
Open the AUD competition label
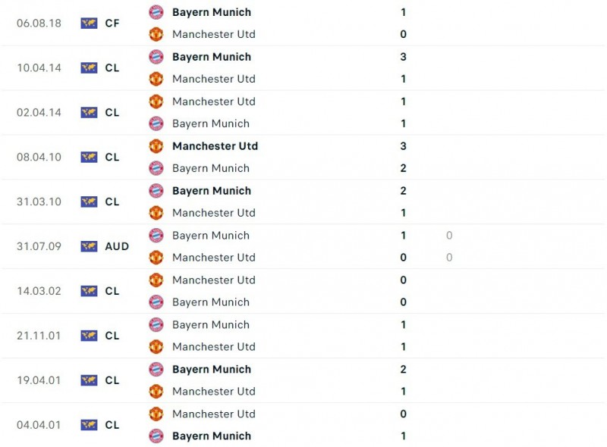coord(117,246)
